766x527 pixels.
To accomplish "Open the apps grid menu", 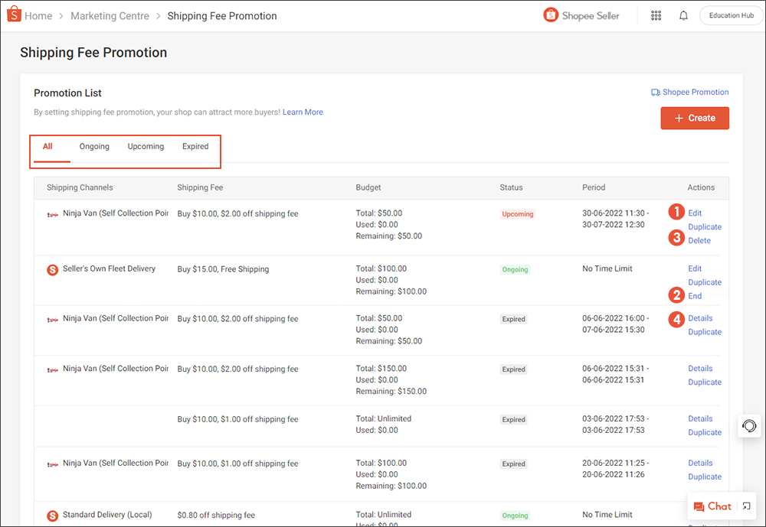I will click(656, 15).
